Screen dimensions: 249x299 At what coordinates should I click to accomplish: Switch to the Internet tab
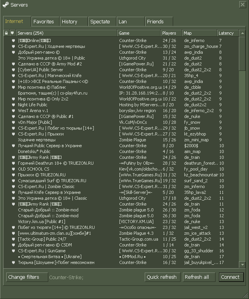point(17,21)
